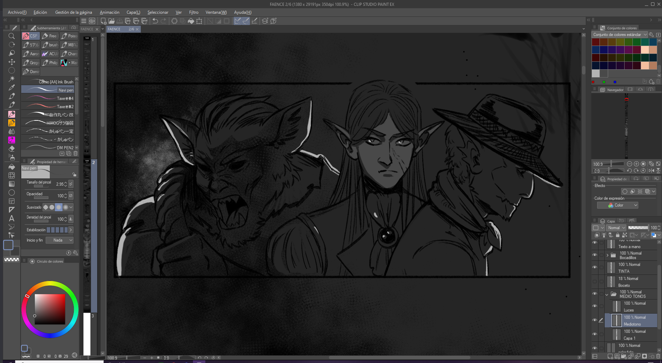Click the Transform scale icon in command bar

coord(199,21)
